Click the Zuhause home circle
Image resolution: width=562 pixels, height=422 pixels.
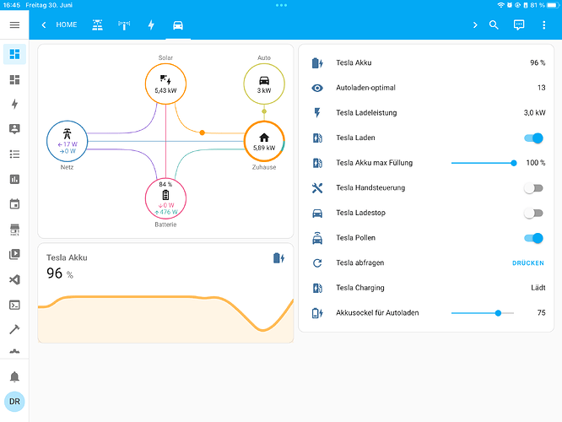pyautogui.click(x=264, y=141)
